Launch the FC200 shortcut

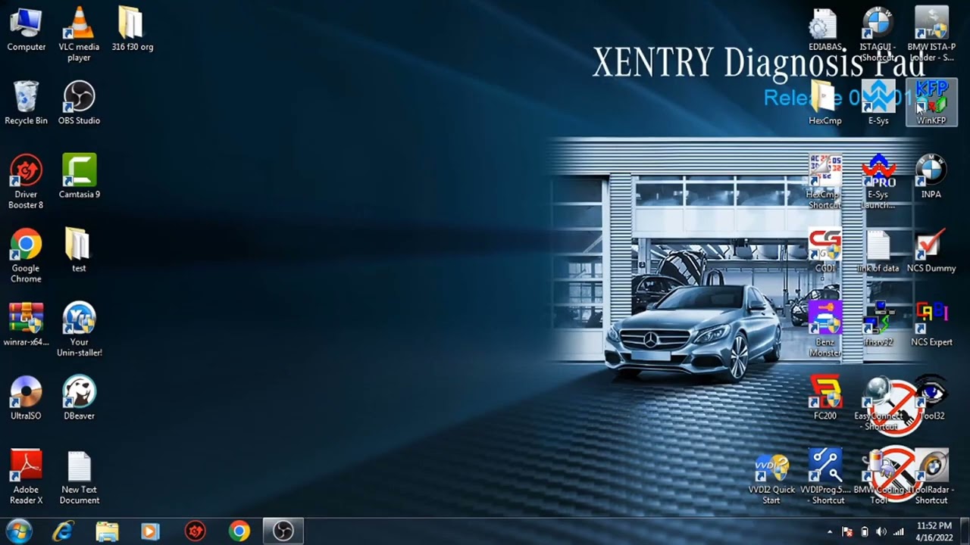(x=824, y=398)
